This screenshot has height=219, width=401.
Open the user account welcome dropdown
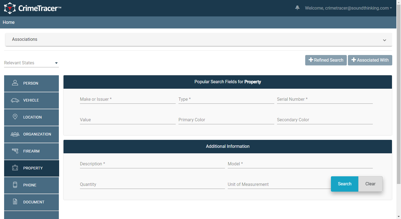click(348, 8)
